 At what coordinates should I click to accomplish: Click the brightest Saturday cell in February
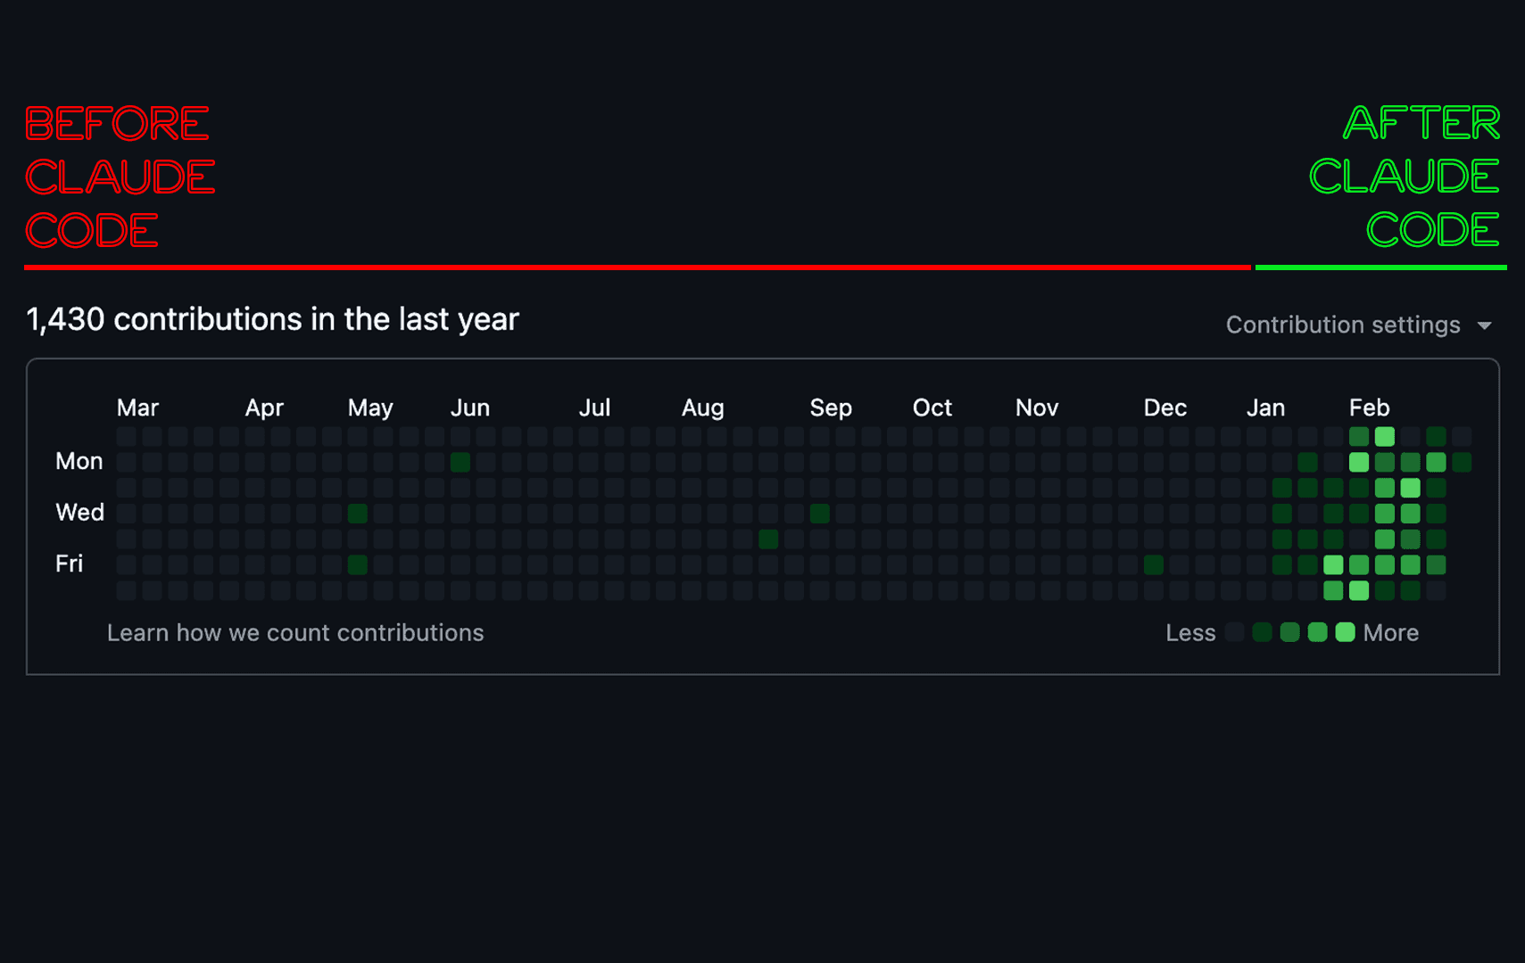point(1359,590)
